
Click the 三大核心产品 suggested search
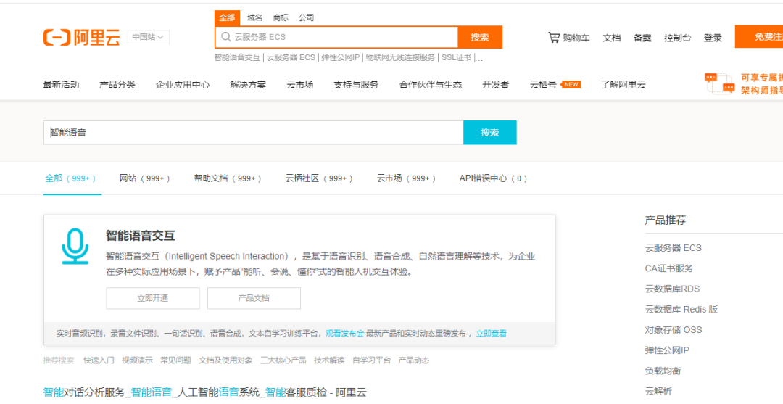(283, 360)
